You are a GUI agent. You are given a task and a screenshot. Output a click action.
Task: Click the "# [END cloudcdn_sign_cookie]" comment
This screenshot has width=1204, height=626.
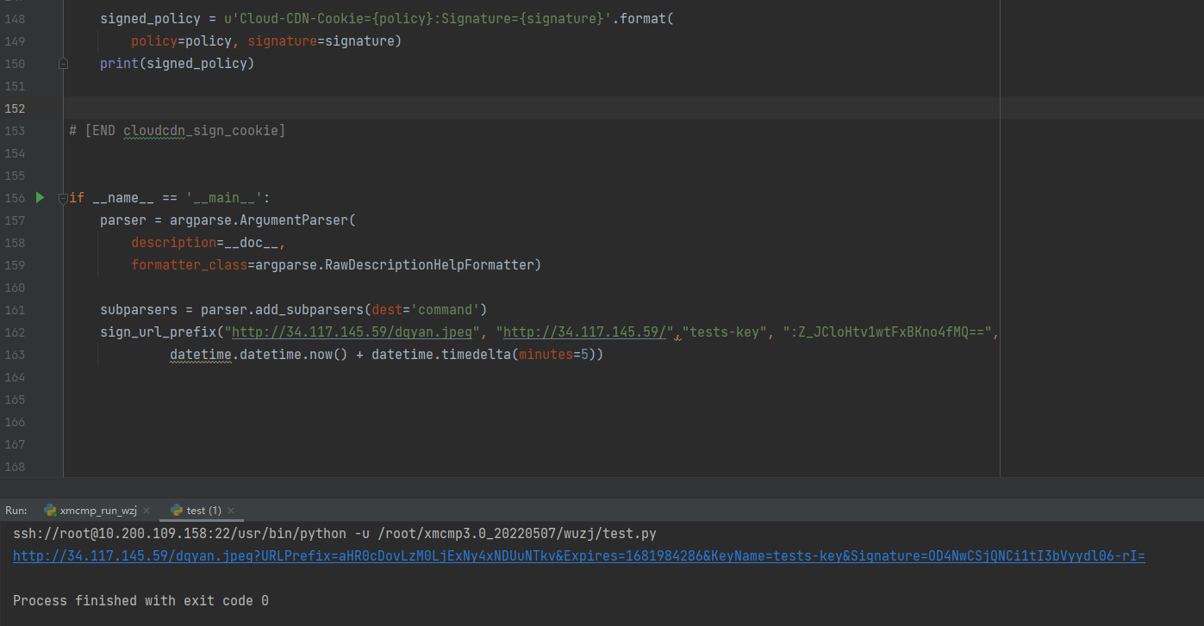coord(177,131)
